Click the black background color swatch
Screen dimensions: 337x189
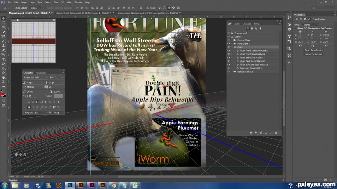coord(5,96)
